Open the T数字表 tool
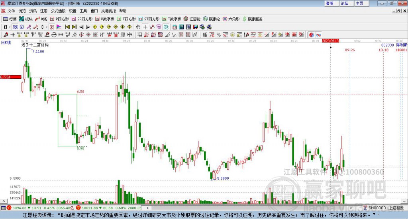 (171, 19)
